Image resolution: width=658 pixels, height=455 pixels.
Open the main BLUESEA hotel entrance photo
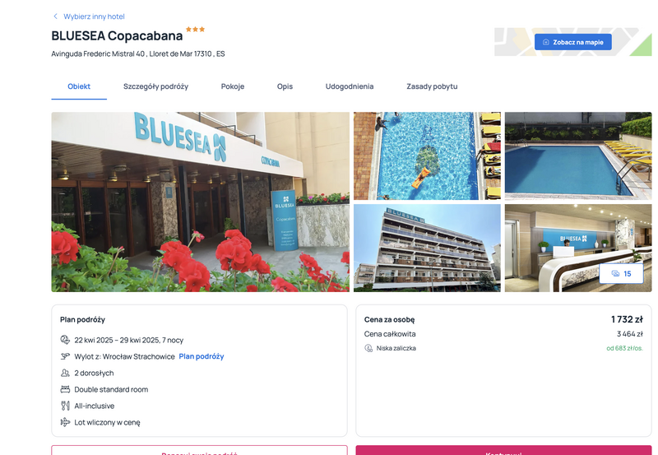[200, 202]
